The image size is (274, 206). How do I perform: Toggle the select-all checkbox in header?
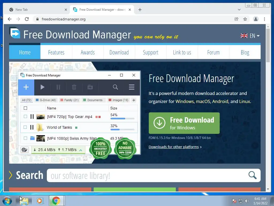click(25, 108)
